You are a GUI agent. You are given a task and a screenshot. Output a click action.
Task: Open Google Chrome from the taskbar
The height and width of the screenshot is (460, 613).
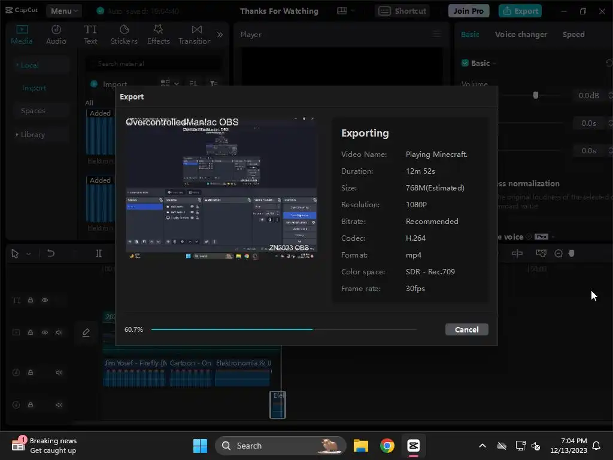(387, 446)
